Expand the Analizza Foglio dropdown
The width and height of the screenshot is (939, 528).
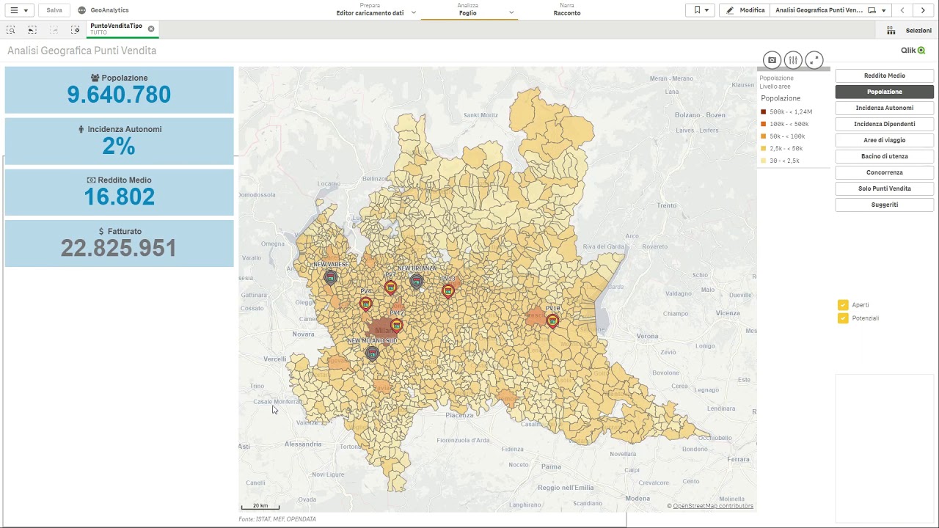tap(511, 12)
